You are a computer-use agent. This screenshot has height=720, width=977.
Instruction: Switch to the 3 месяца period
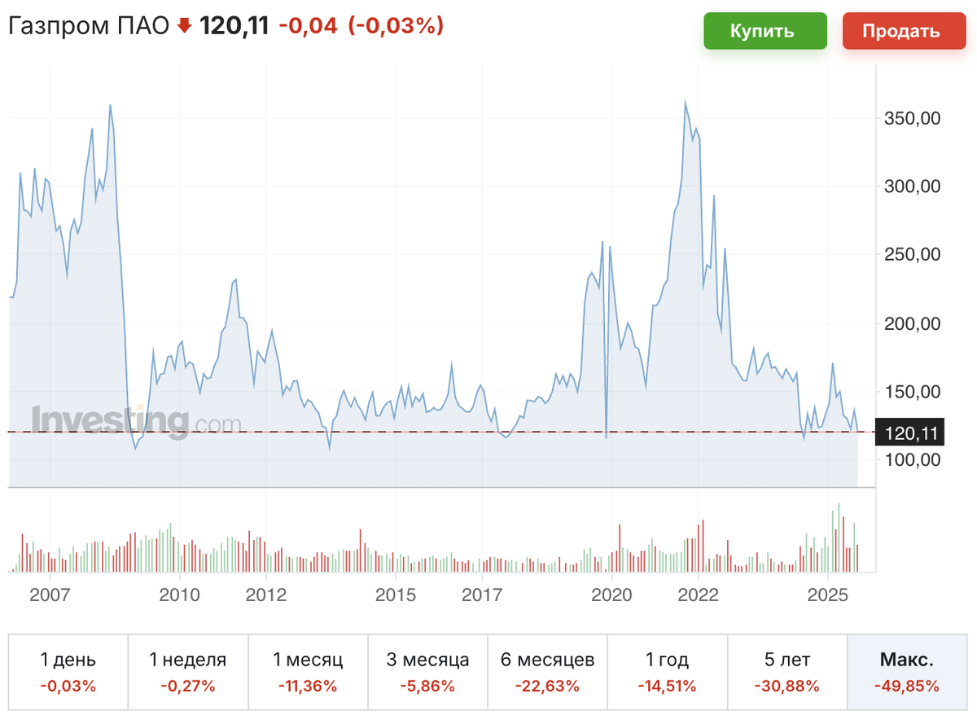click(428, 671)
